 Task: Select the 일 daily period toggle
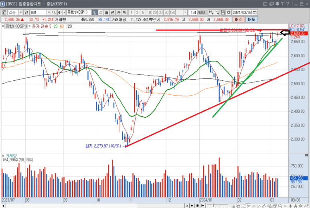coord(95,12)
